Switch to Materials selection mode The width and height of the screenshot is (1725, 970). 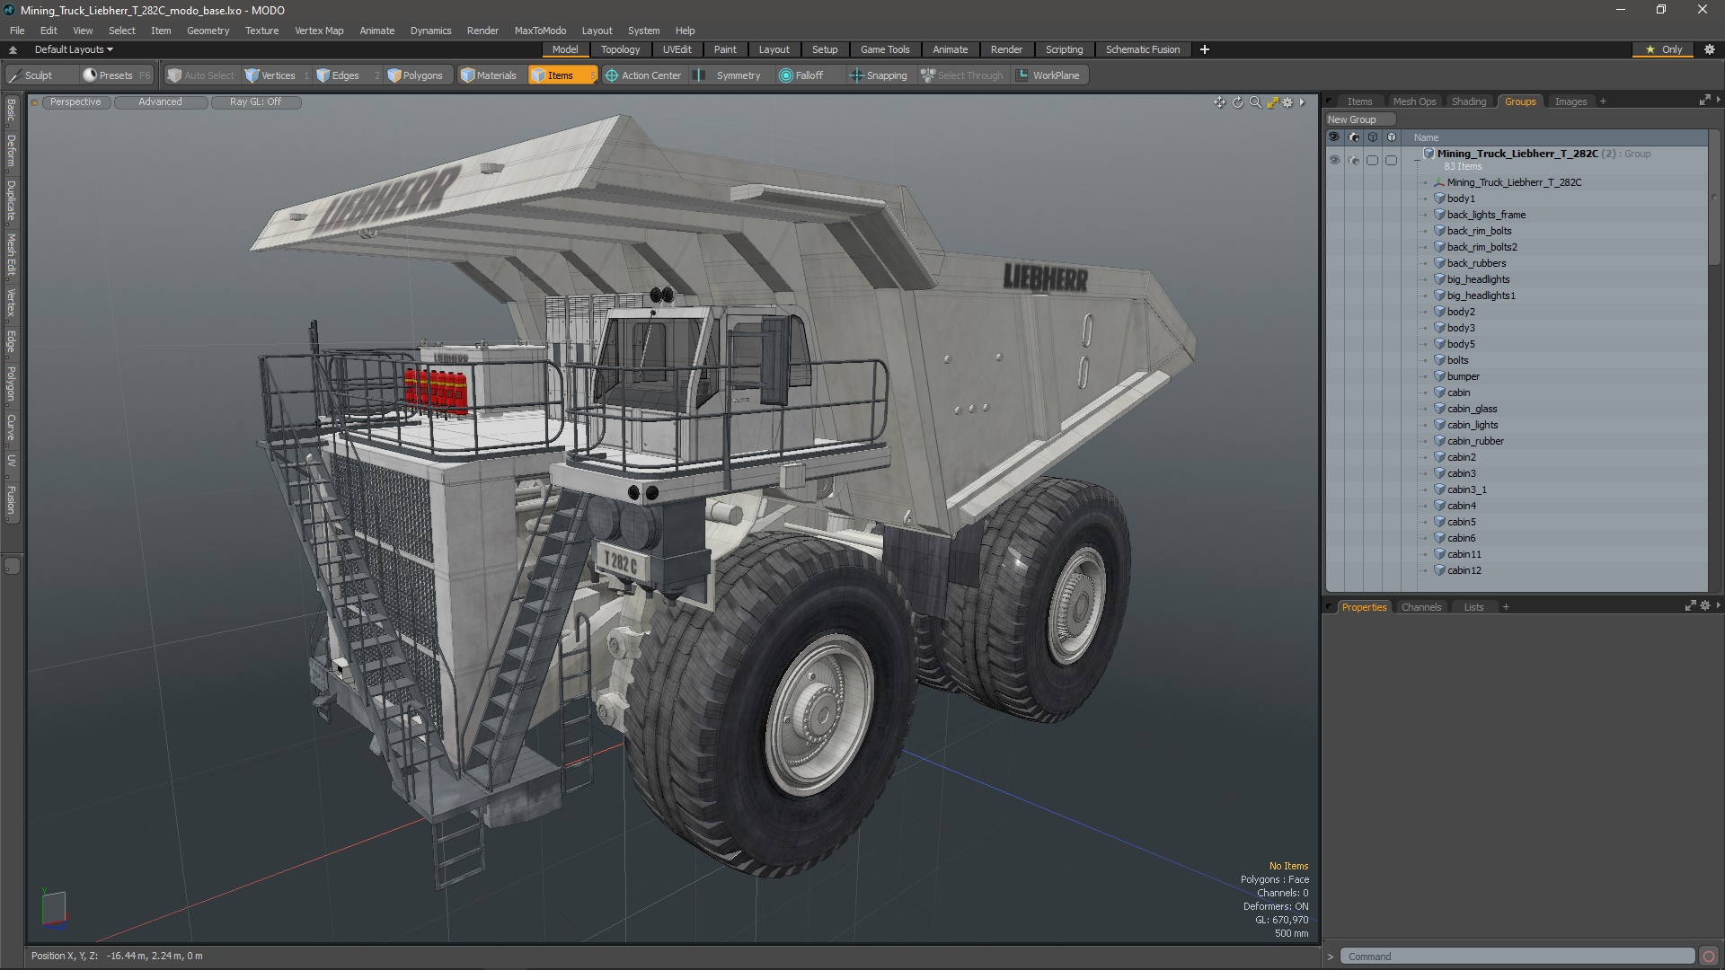(489, 75)
